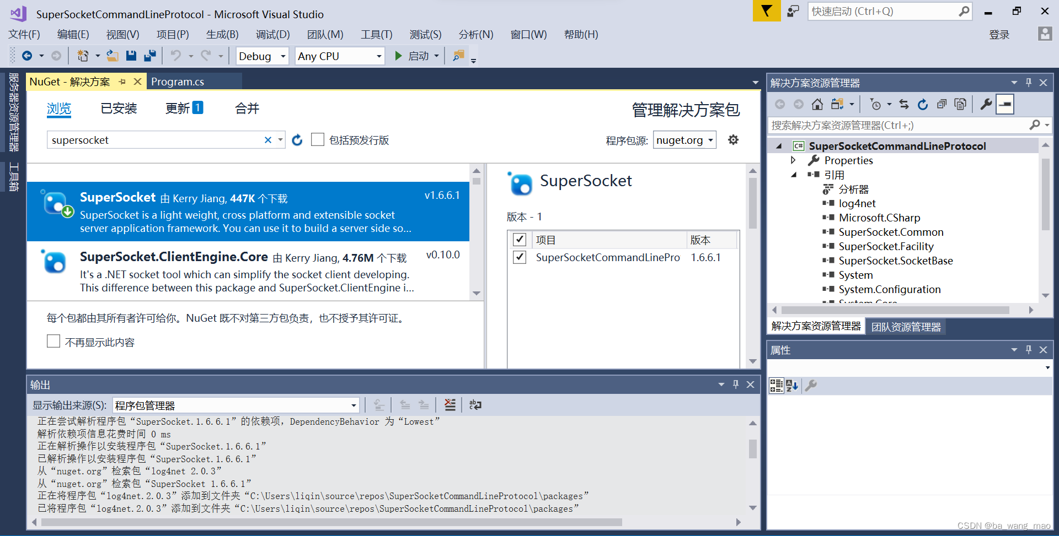The height and width of the screenshot is (536, 1059).
Task: Click Pending Changes Filter clock icon
Action: 875,104
